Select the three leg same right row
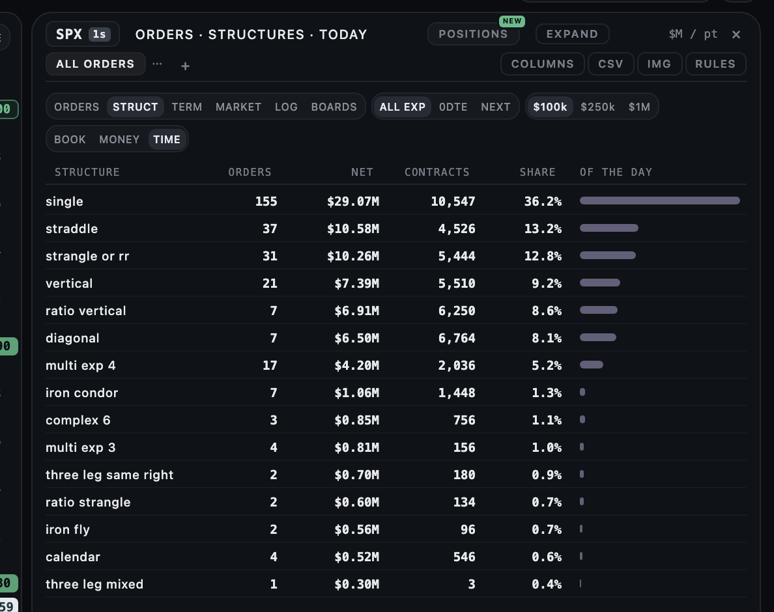Screen dimensions: 774x612 pyautogui.click(x=396, y=475)
